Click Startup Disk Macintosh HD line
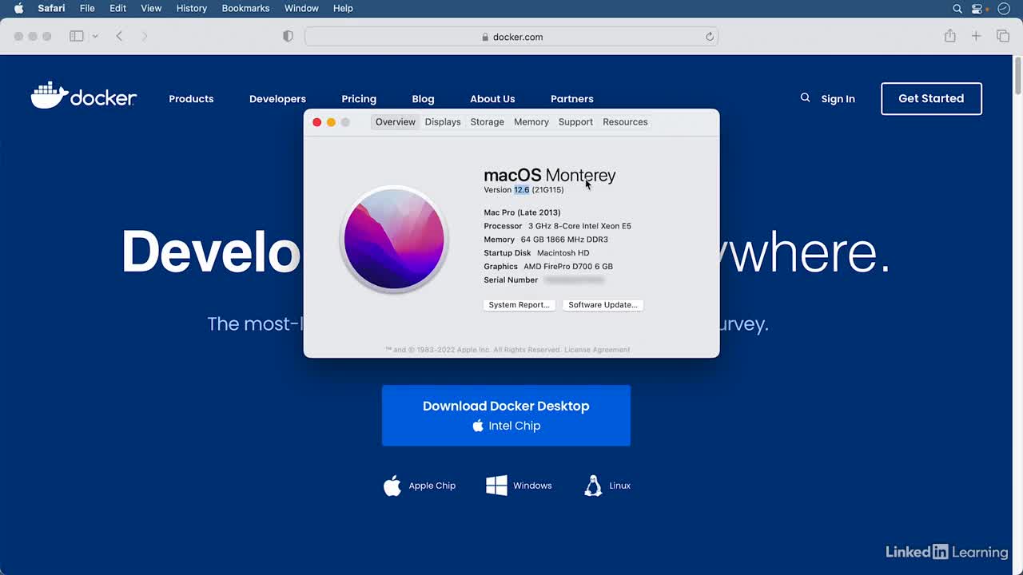The height and width of the screenshot is (575, 1023). tap(536, 253)
